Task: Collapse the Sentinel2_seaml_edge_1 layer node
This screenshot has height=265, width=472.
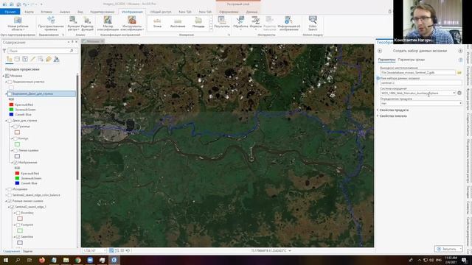Action: (x=9, y=207)
